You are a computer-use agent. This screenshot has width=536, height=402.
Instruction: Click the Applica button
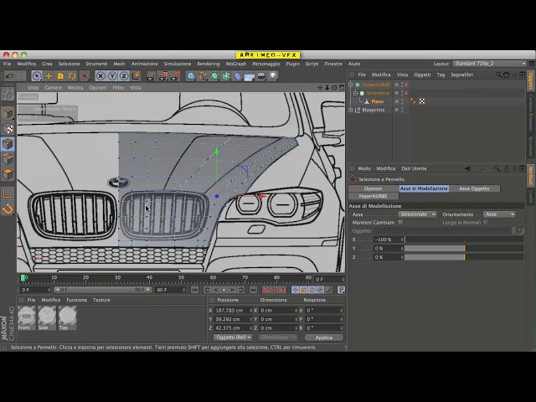(x=324, y=338)
